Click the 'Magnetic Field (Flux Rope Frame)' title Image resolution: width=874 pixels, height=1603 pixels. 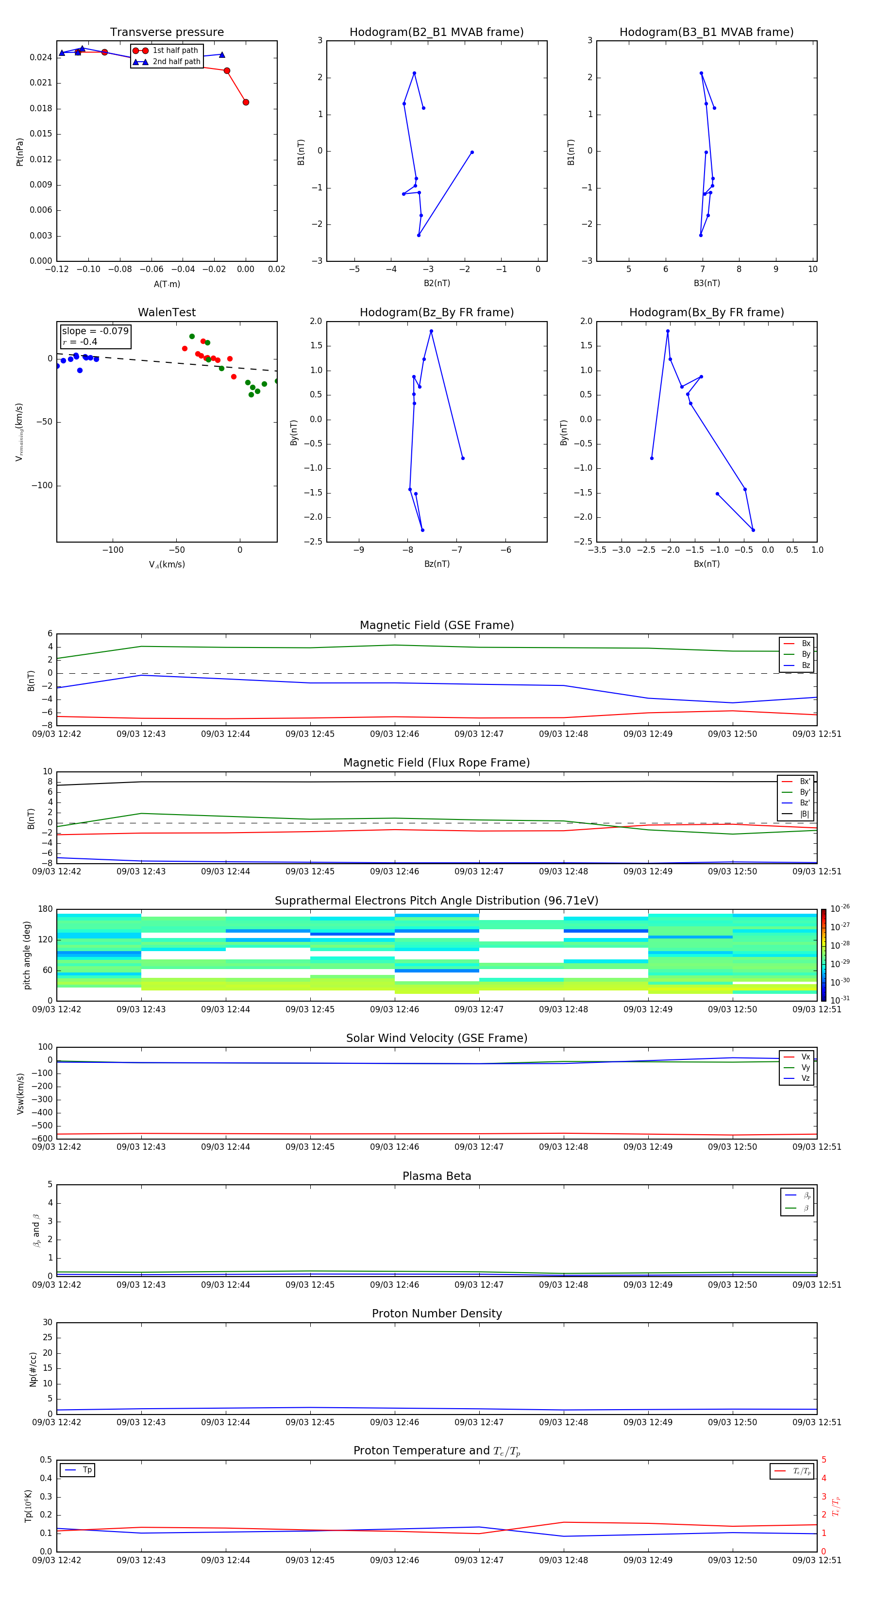coord(437,763)
